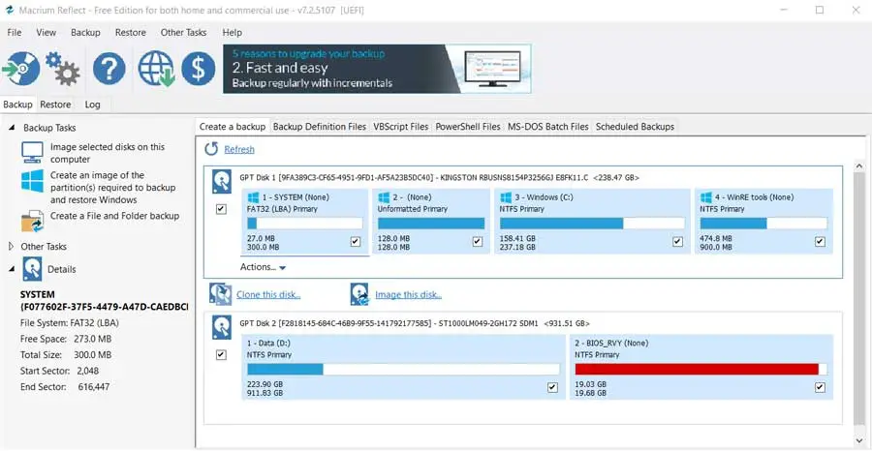Uncheck the 128.0 MB unformatted partition checkbox
The width and height of the screenshot is (872, 451).
point(477,242)
